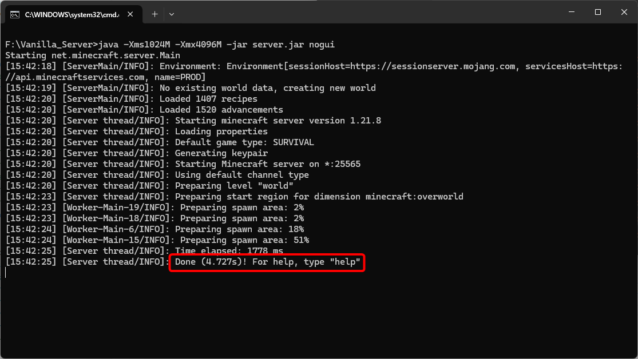638x359 pixels.
Task: Maximize the terminal window
Action: pyautogui.click(x=597, y=12)
